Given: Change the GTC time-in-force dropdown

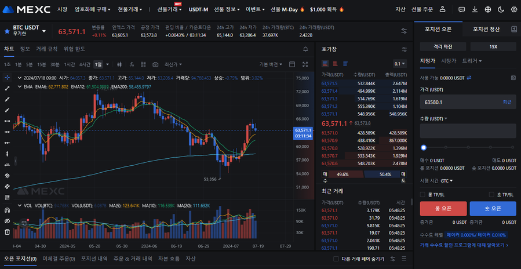Looking at the screenshot, I should 447,181.
